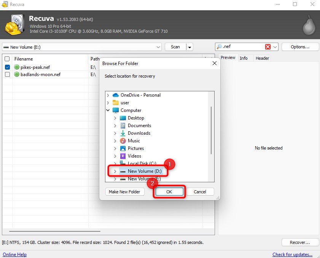Select Documents in the folder tree
Viewport: 320px width, 258px height.
(x=139, y=126)
